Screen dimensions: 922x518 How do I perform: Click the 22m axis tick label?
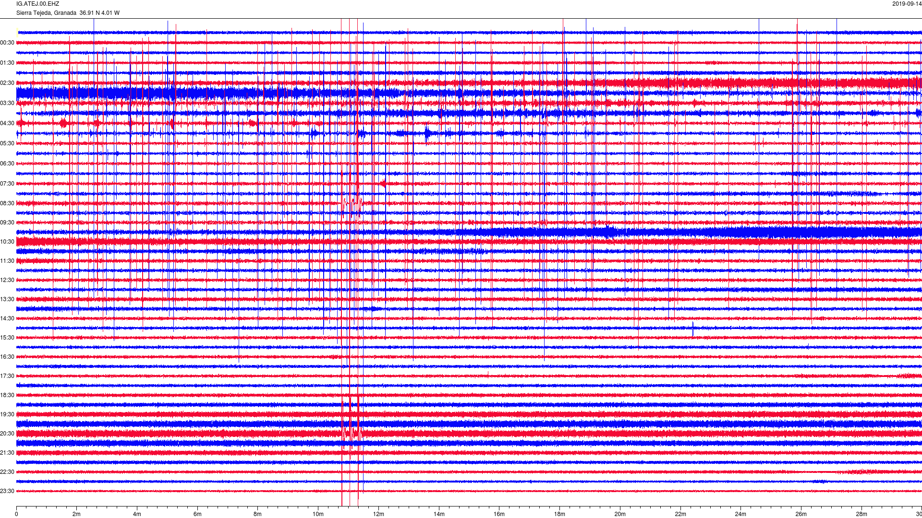click(680, 514)
